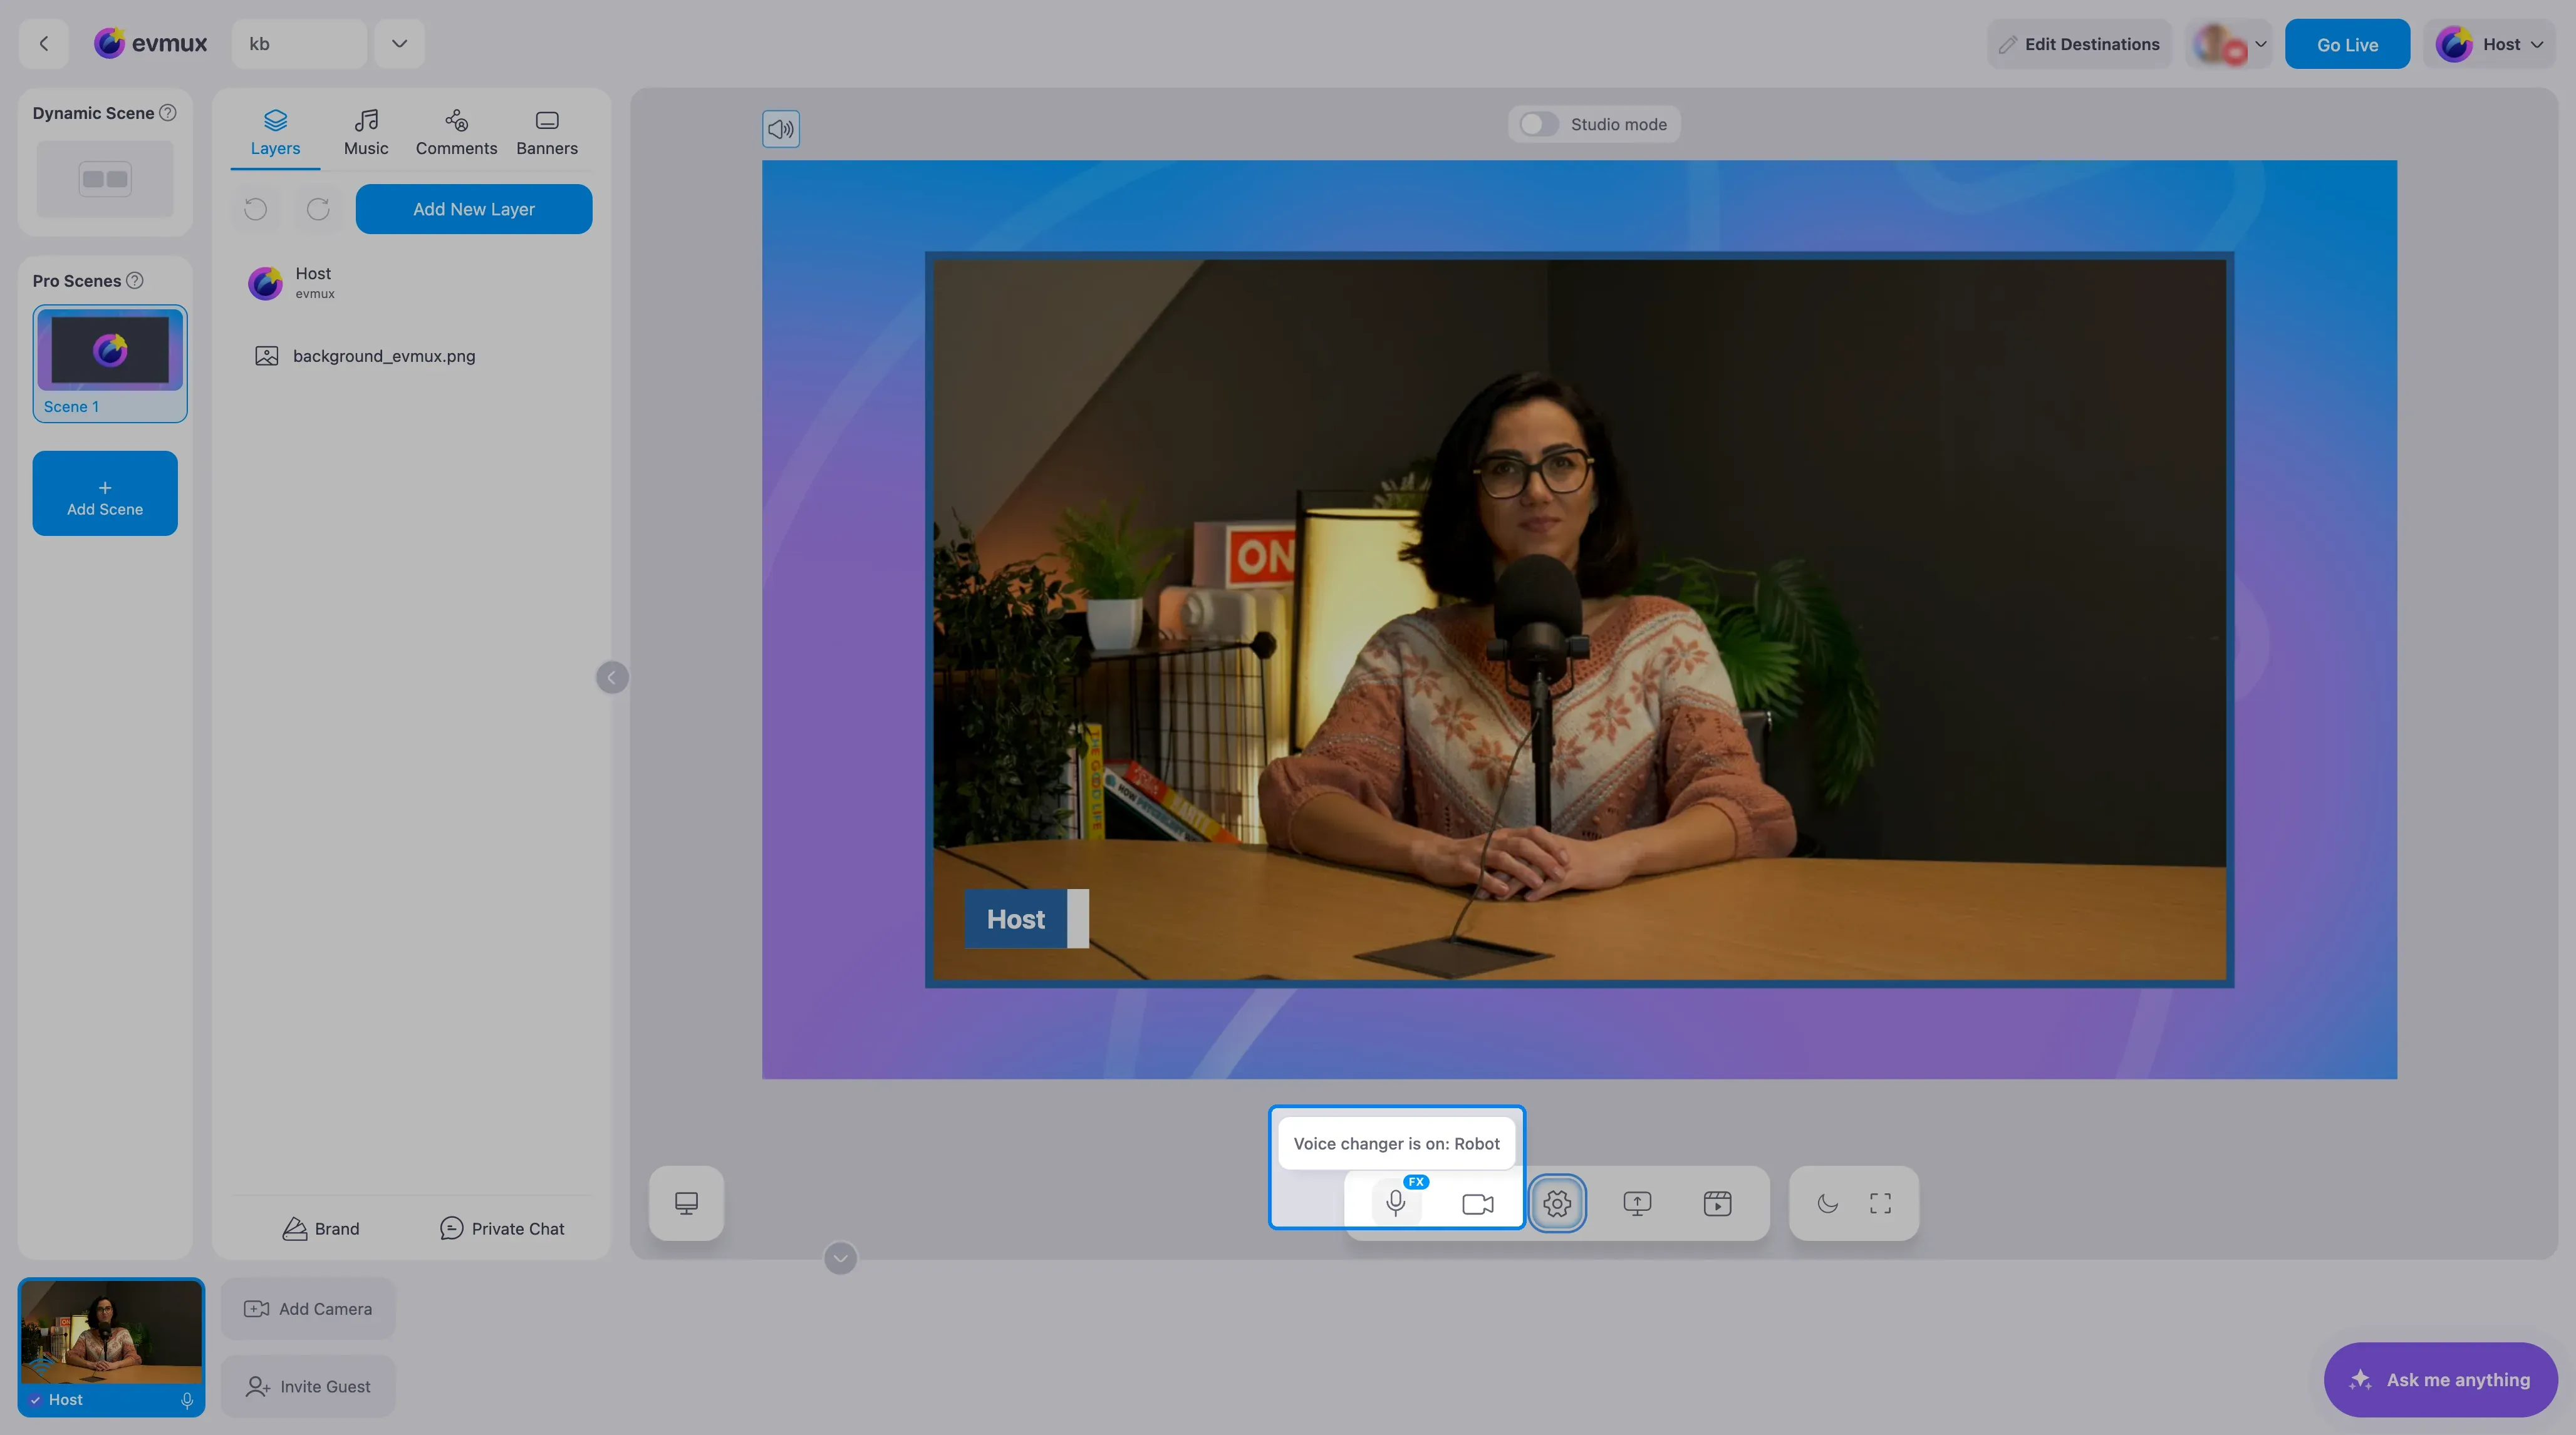Expand the dropdown beside kb field
This screenshot has height=1435, width=2576.
(x=399, y=44)
